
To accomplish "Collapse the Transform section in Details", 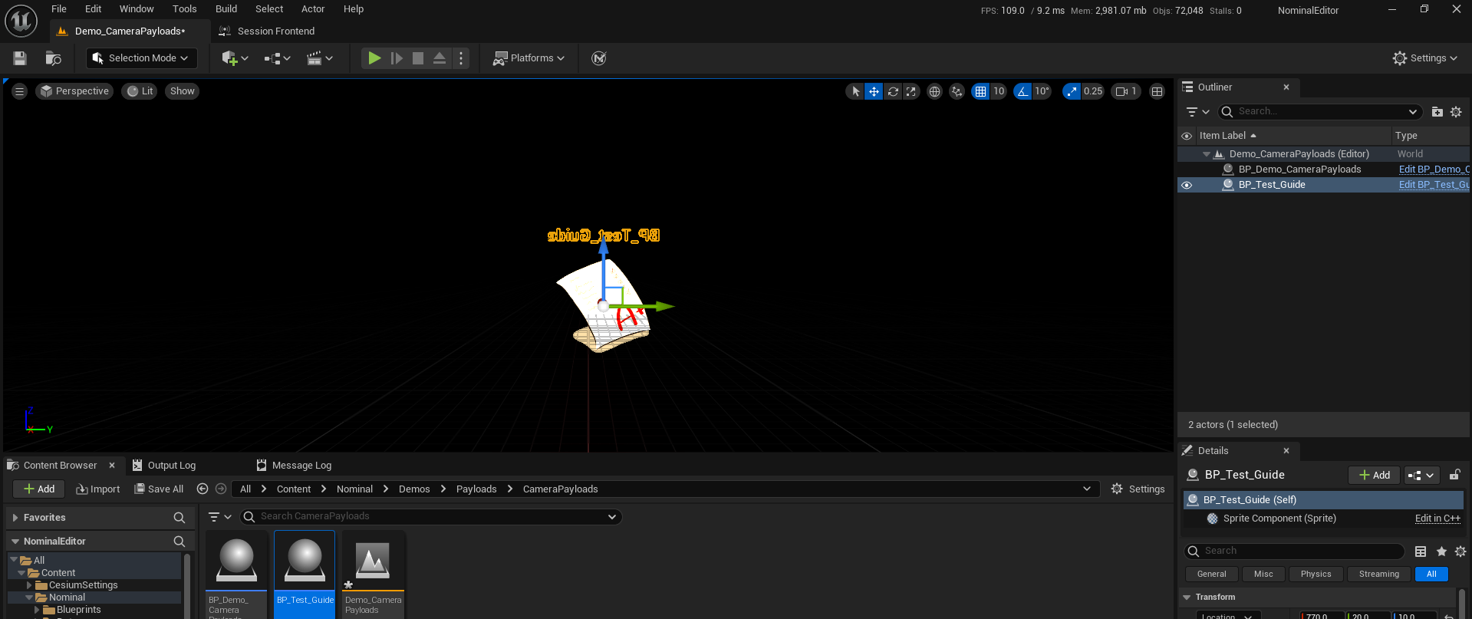I will [x=1187, y=598].
